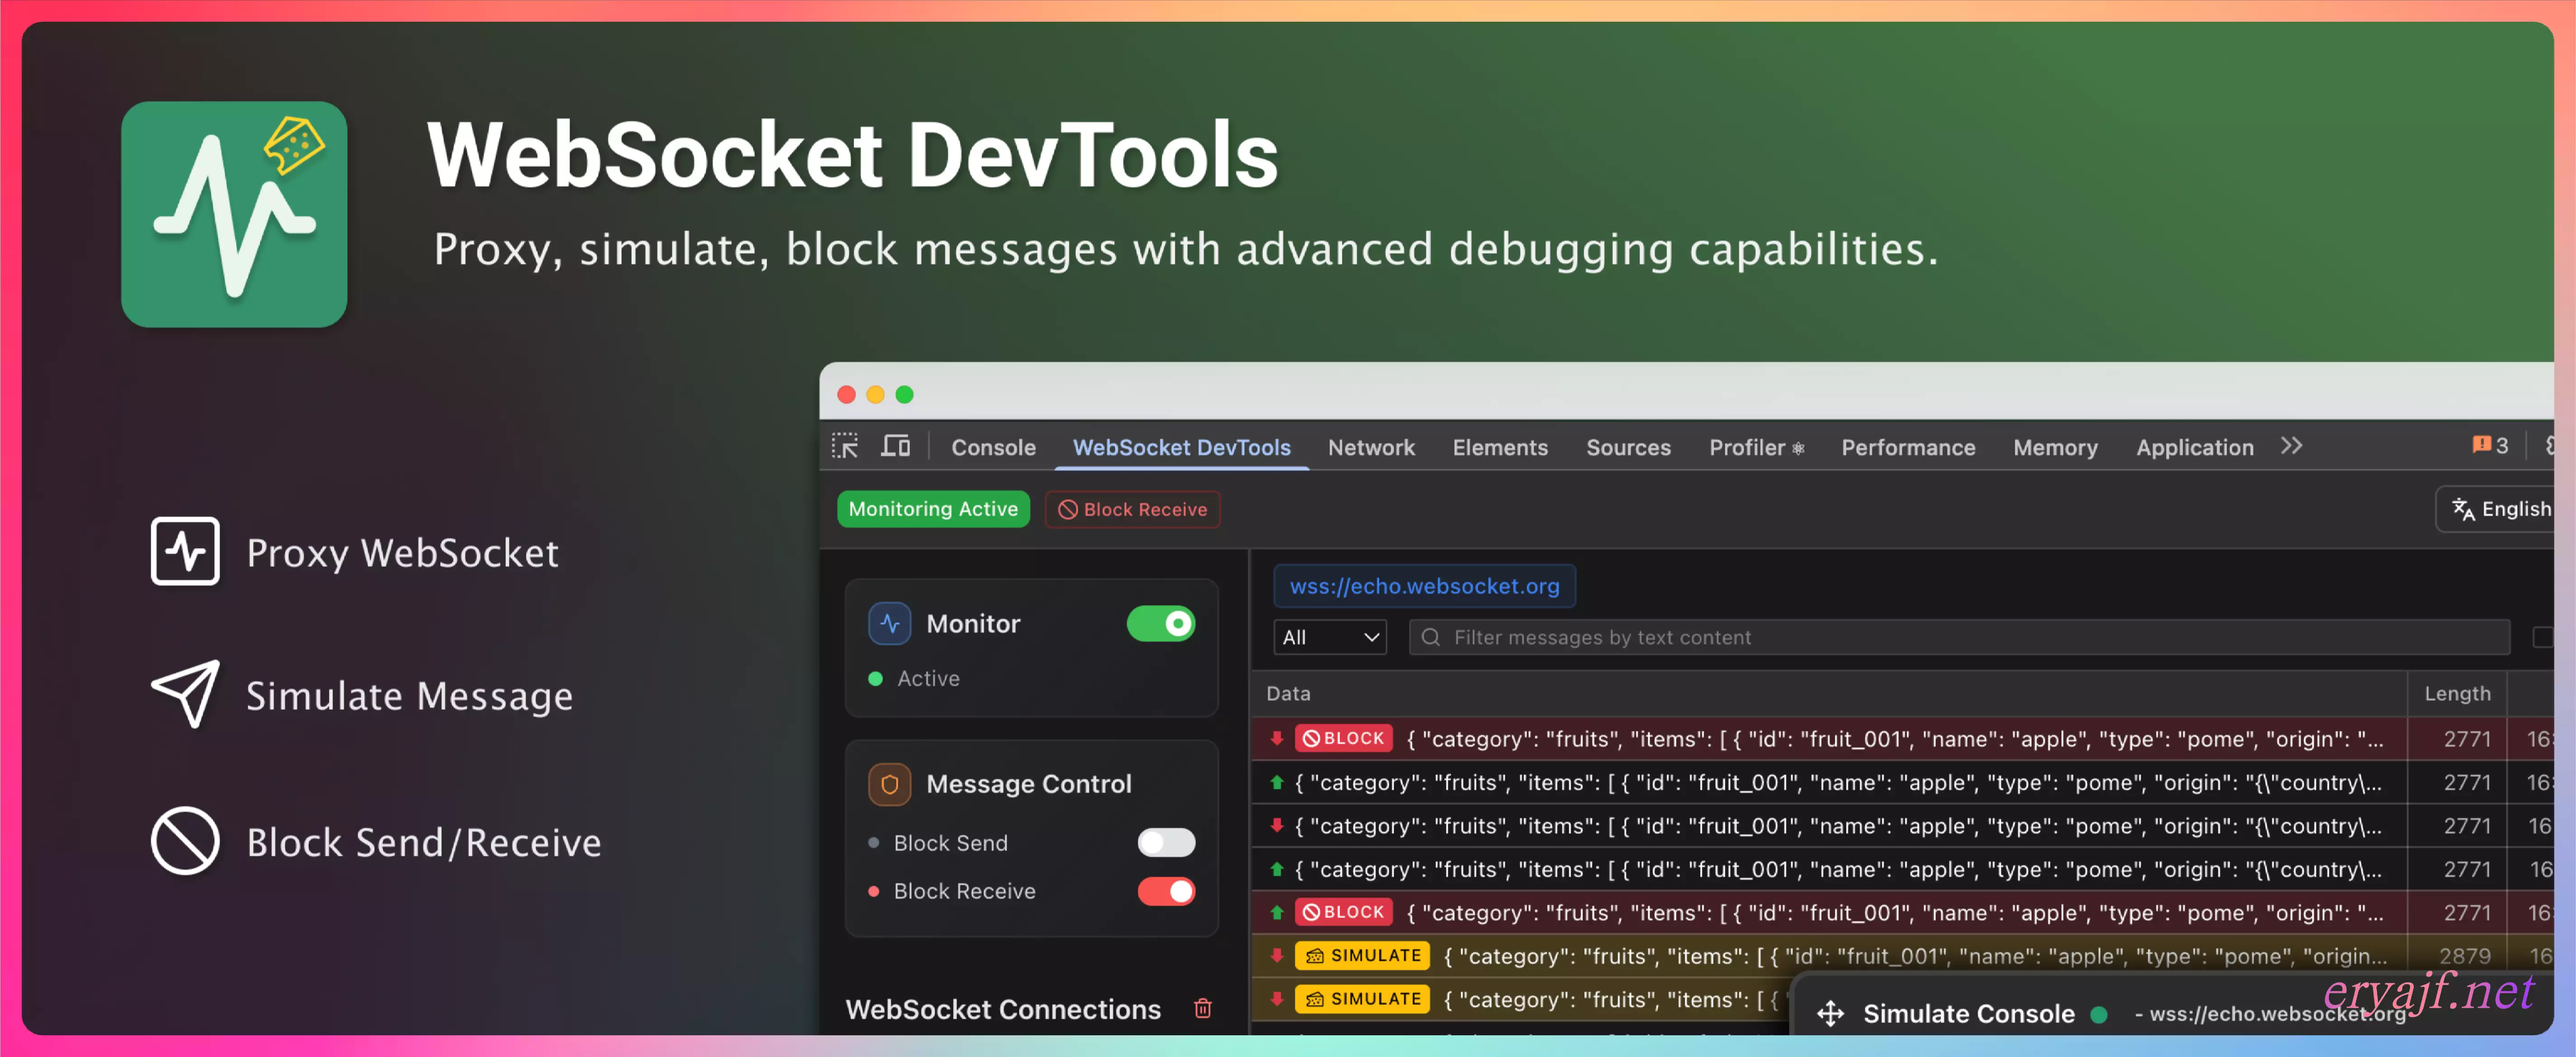This screenshot has width=2576, height=1057.
Task: Disable the Block Receive toggle
Action: 1166,891
